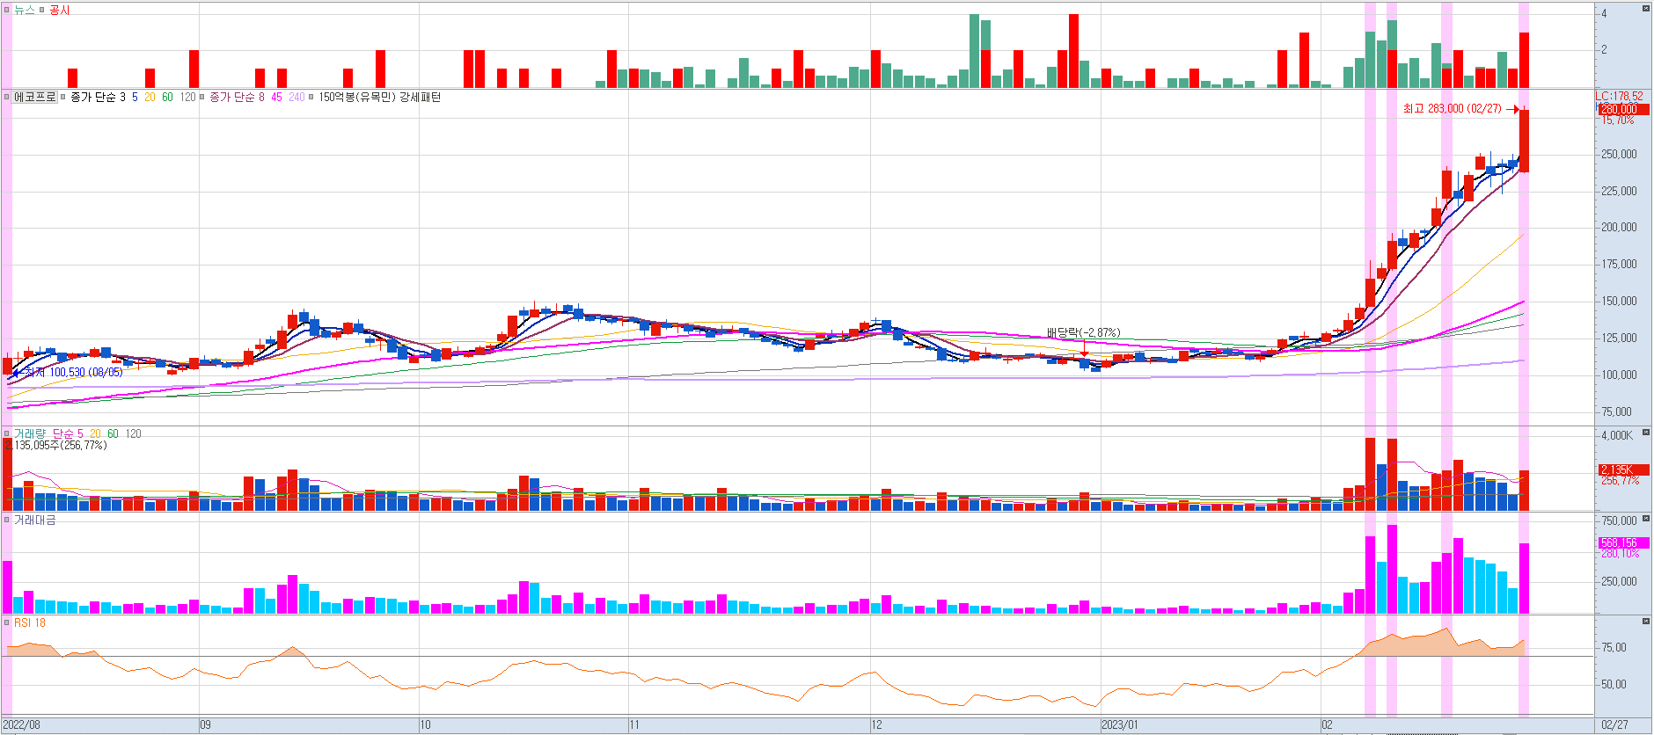Click the square marker before 종가 단순 8

pos(202,97)
